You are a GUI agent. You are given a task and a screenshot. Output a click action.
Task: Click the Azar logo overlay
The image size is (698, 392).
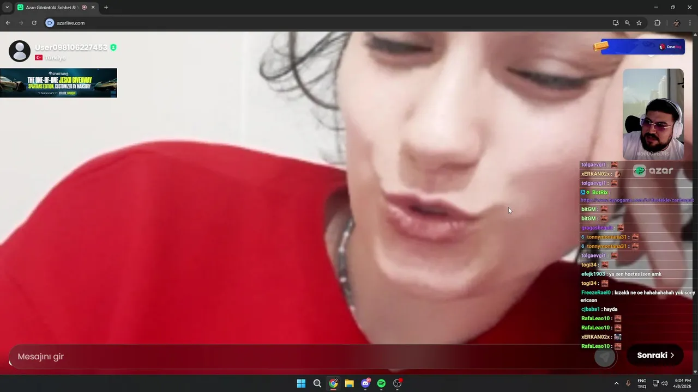[653, 171]
